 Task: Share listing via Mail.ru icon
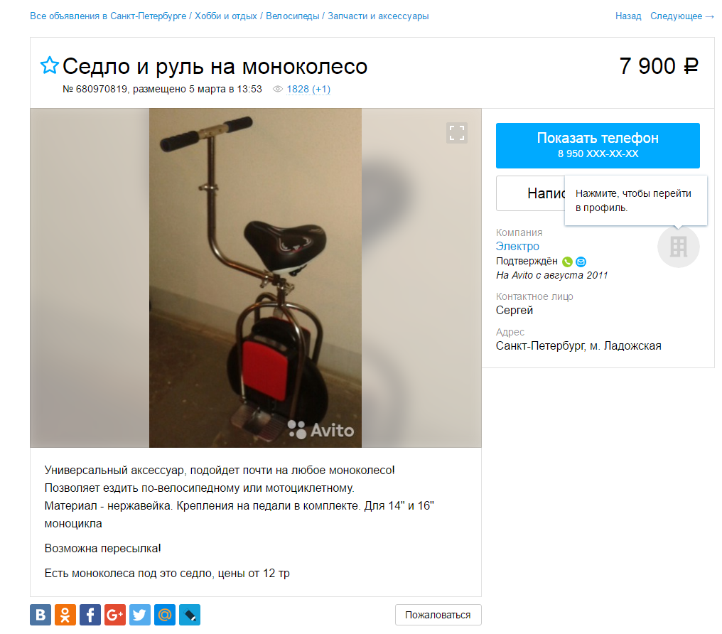(165, 615)
